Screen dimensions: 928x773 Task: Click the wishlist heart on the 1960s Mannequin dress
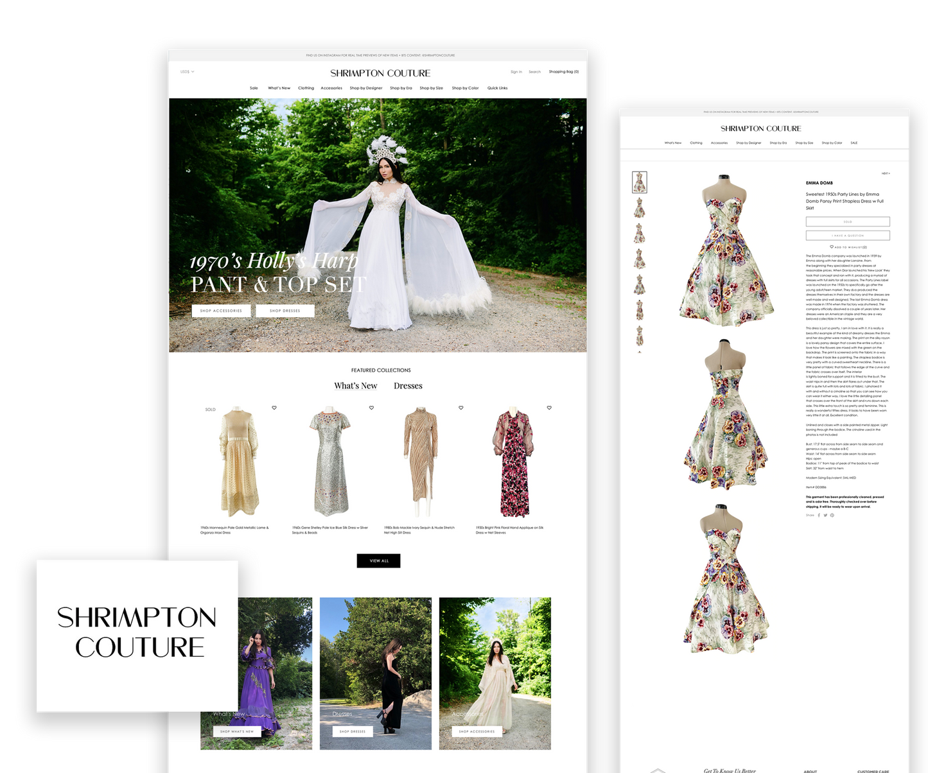pos(274,408)
